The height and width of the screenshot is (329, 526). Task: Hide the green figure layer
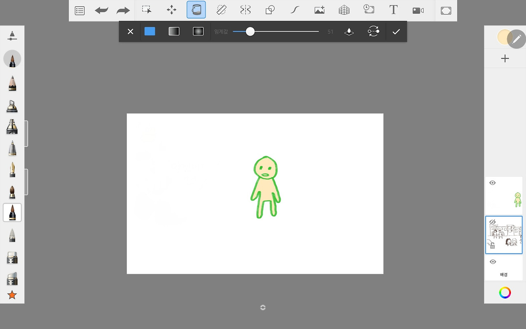492,183
